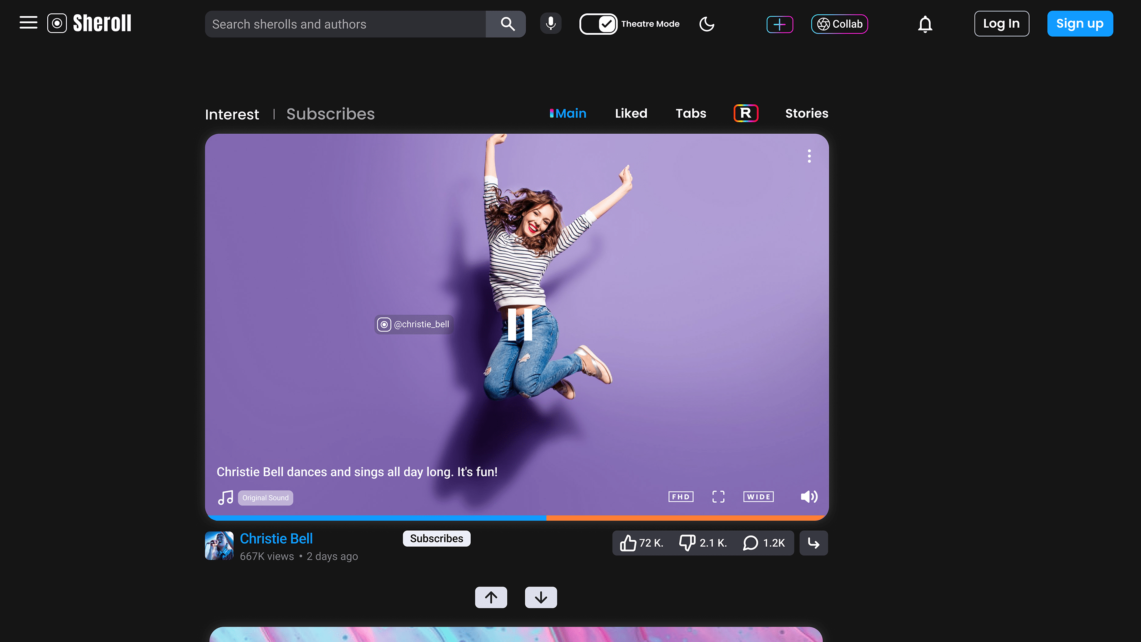This screenshot has width=1141, height=642.
Task: Open the comments bubble icon
Action: [x=750, y=543]
